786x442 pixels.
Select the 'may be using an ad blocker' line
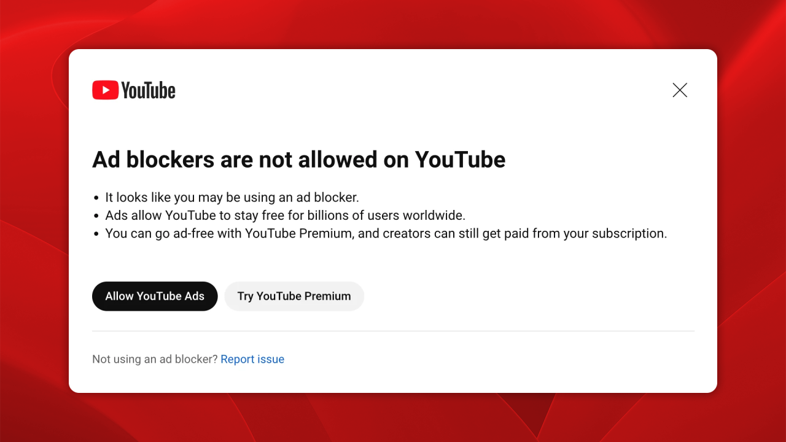point(232,198)
